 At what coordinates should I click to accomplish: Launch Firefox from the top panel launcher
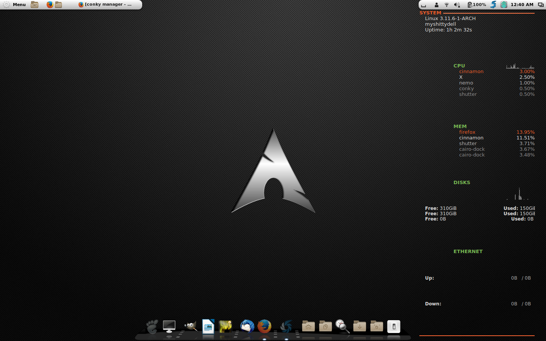click(x=50, y=5)
